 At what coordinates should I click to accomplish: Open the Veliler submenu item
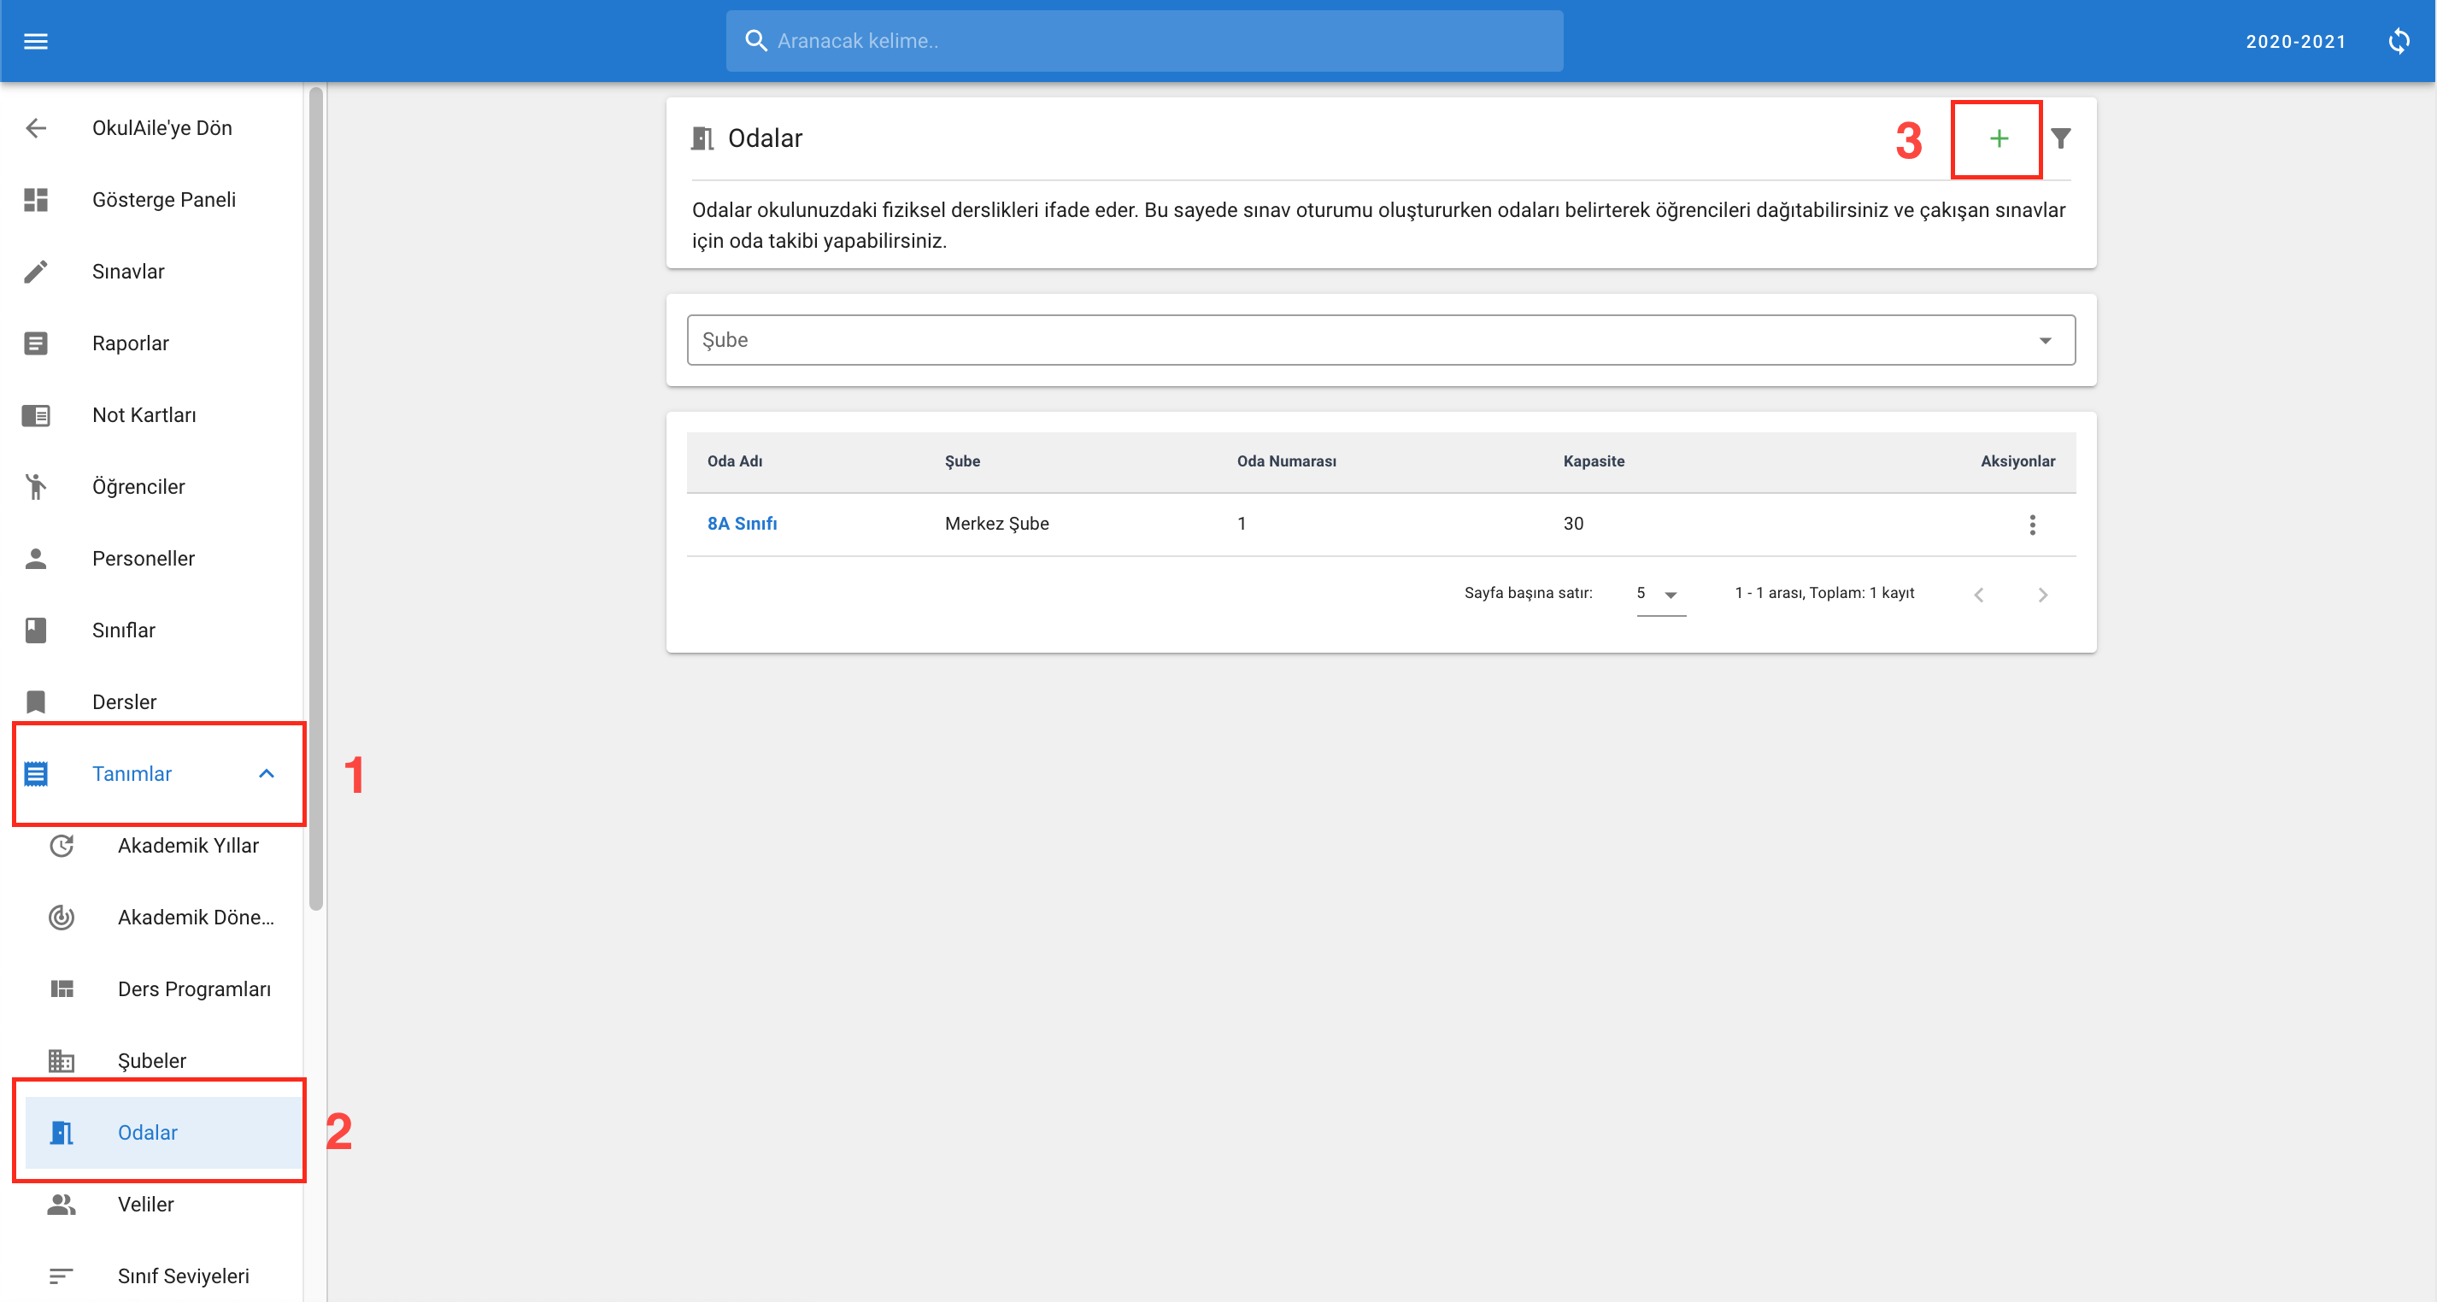click(145, 1205)
